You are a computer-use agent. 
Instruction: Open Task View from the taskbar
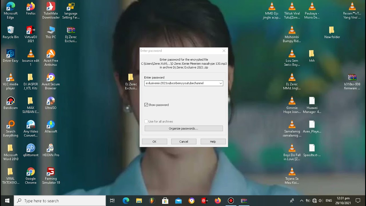pyautogui.click(x=112, y=201)
